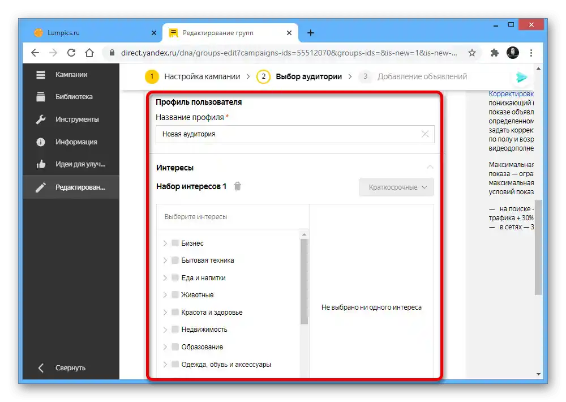Image resolution: width=566 pixels, height=402 pixels.
Task: Check Одежда, обувь и аксессуары checkbox
Action: pos(175,364)
